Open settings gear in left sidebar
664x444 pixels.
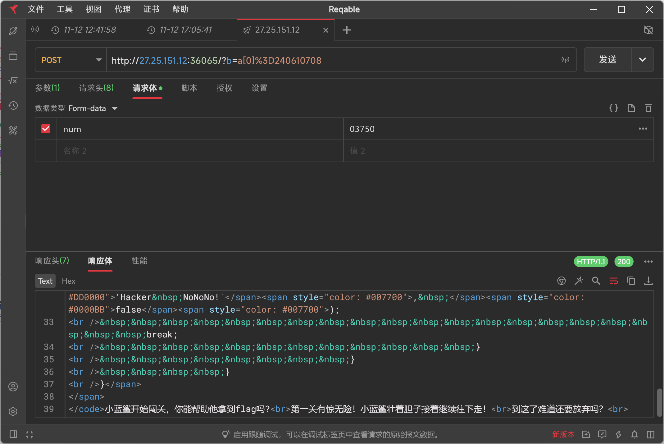click(x=13, y=411)
